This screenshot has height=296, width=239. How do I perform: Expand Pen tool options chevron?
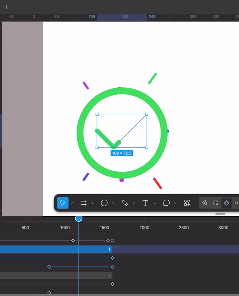(134, 203)
